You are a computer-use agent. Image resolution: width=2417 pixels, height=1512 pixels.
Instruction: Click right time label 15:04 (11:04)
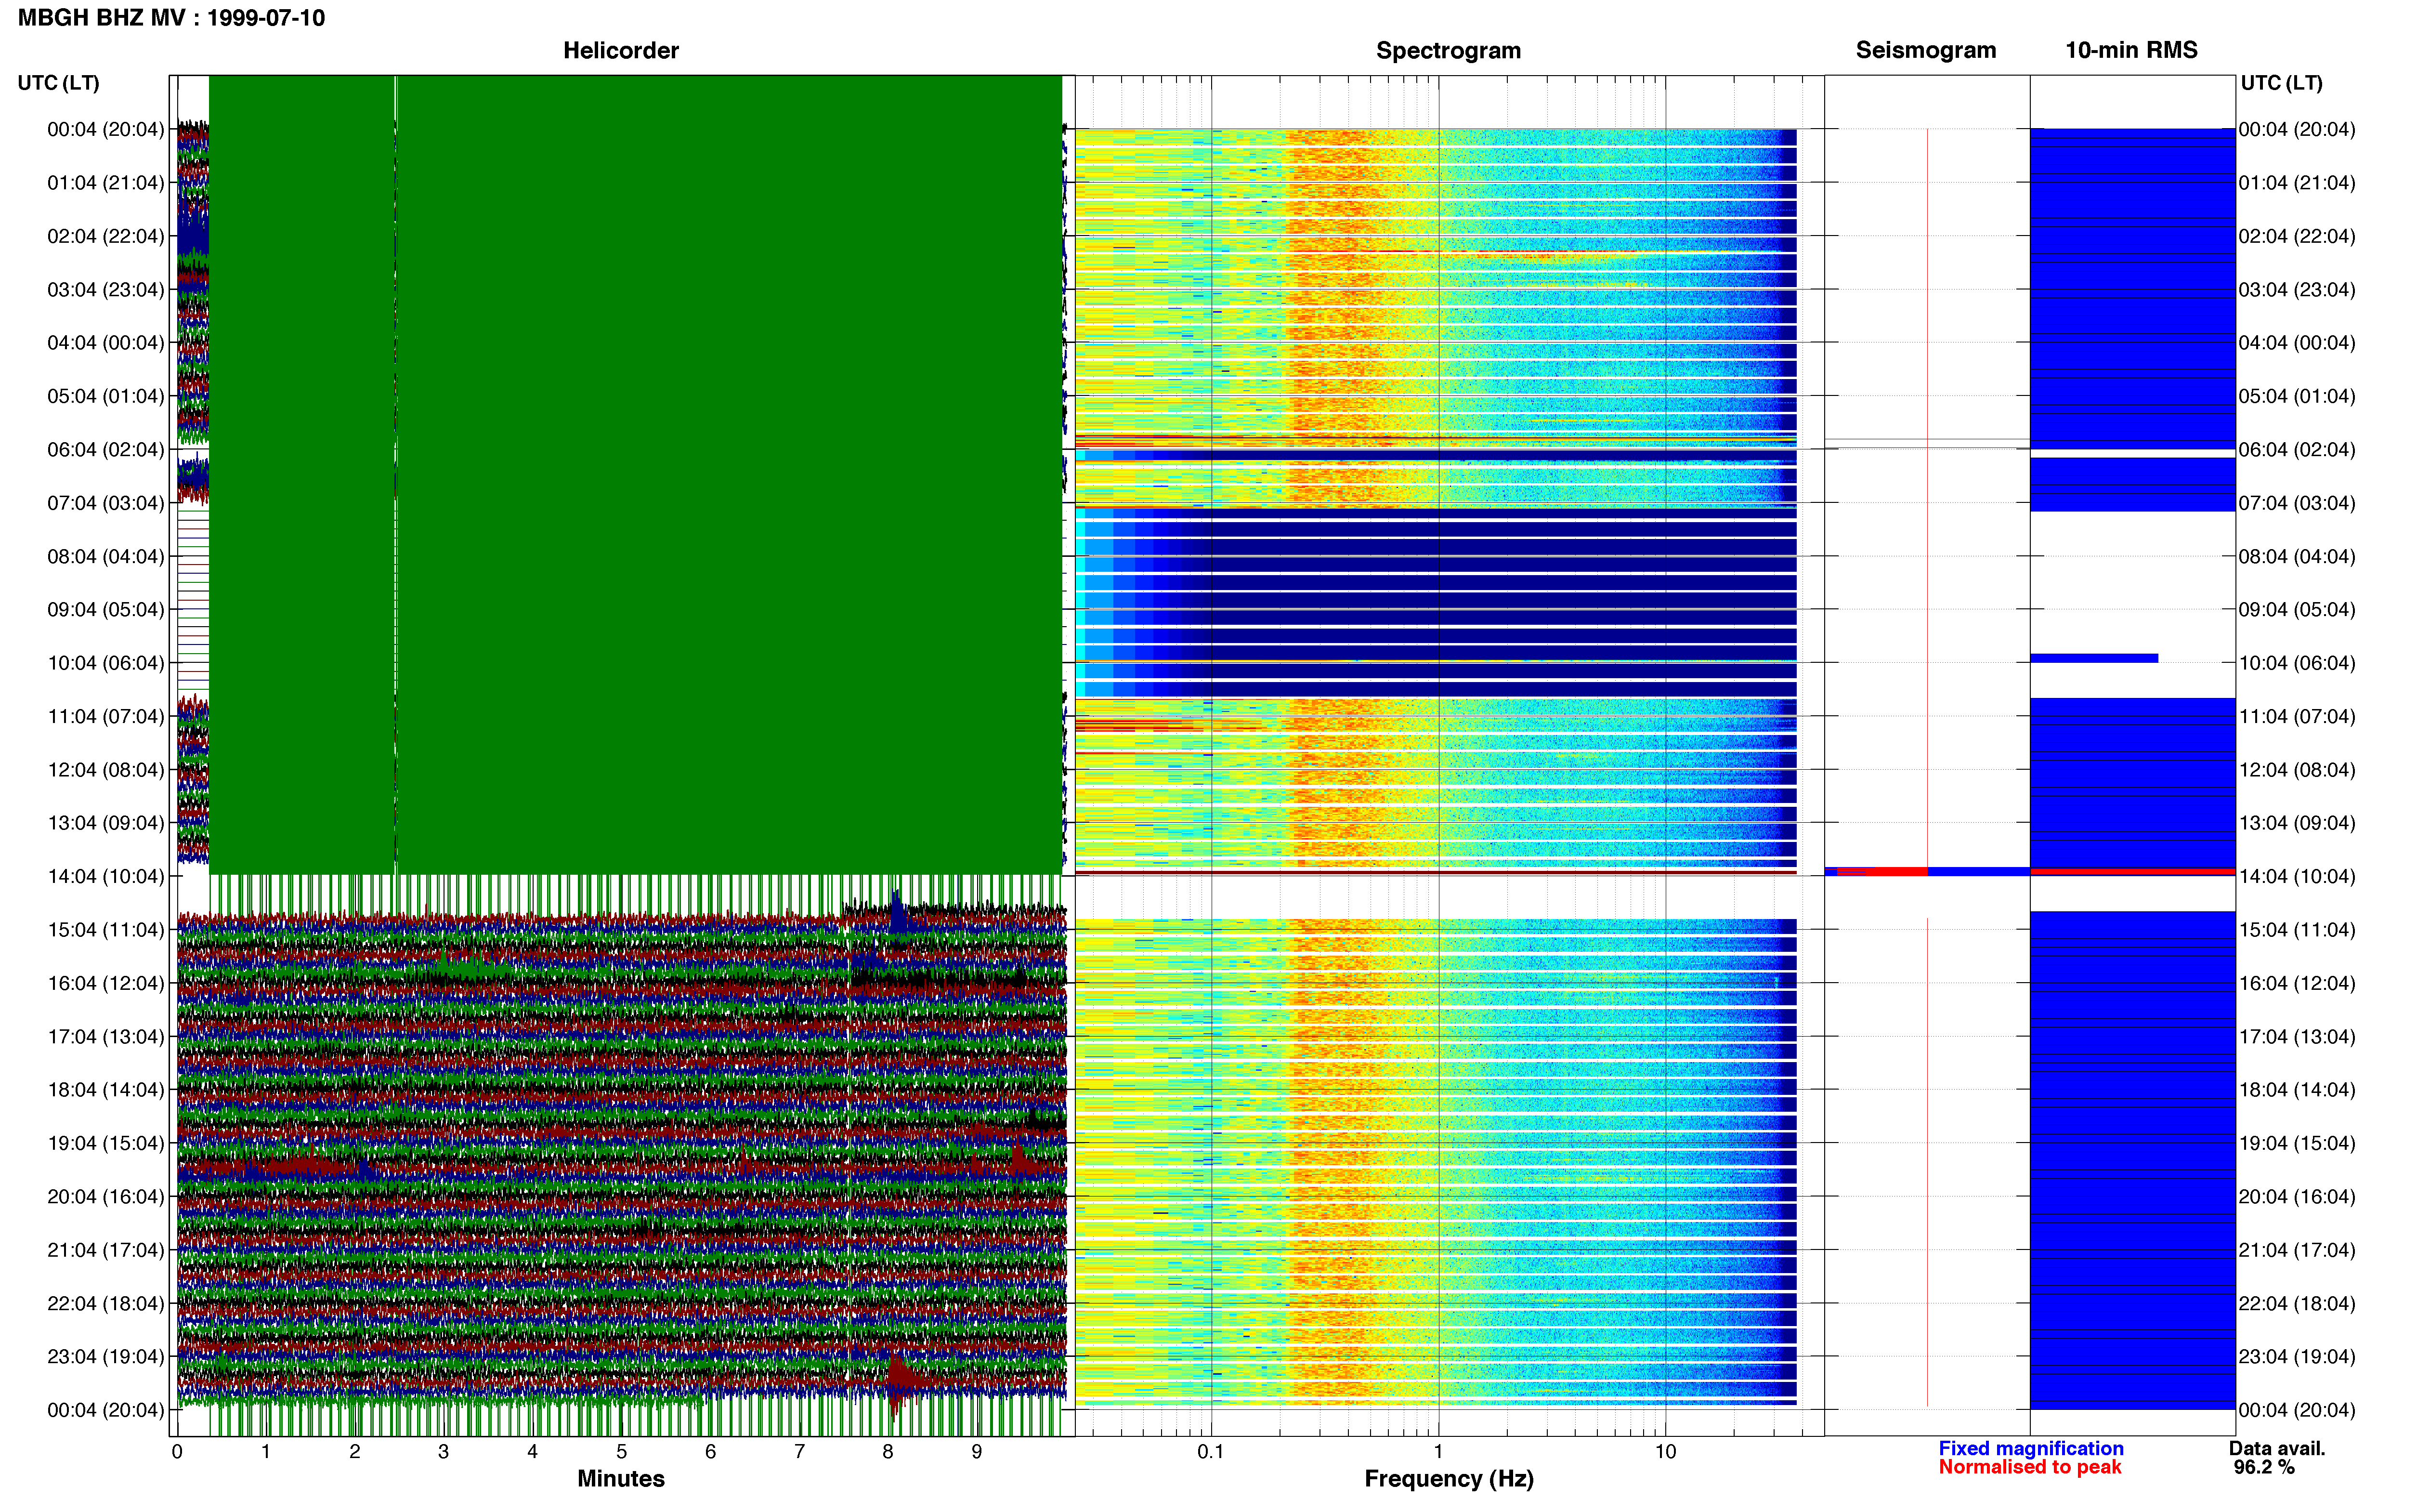click(2297, 930)
